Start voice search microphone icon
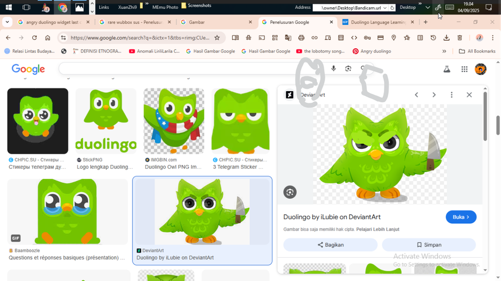 coord(333,68)
